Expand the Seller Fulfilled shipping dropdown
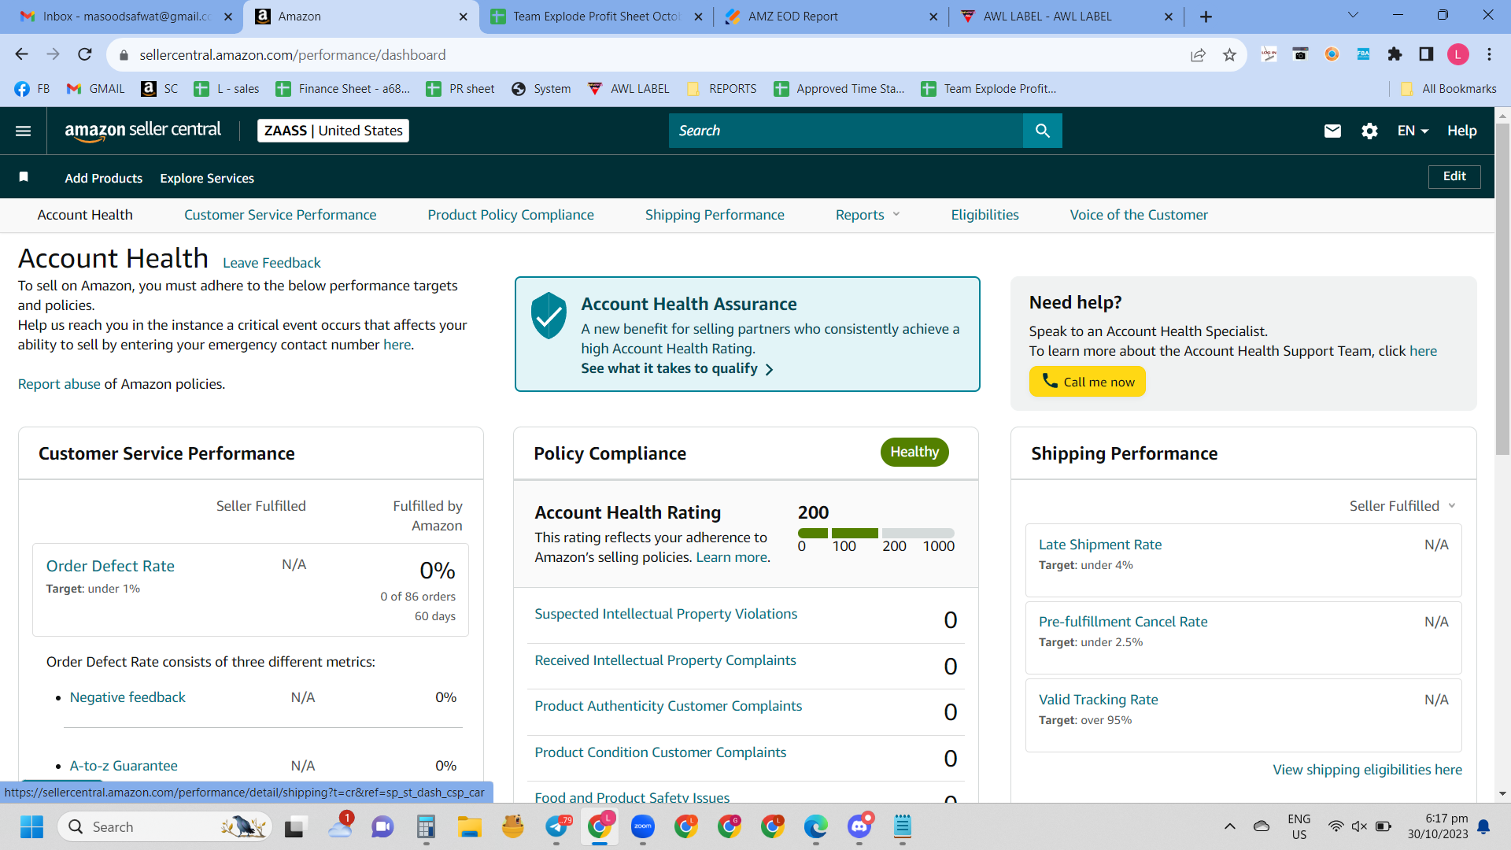This screenshot has width=1511, height=850. click(x=1402, y=506)
